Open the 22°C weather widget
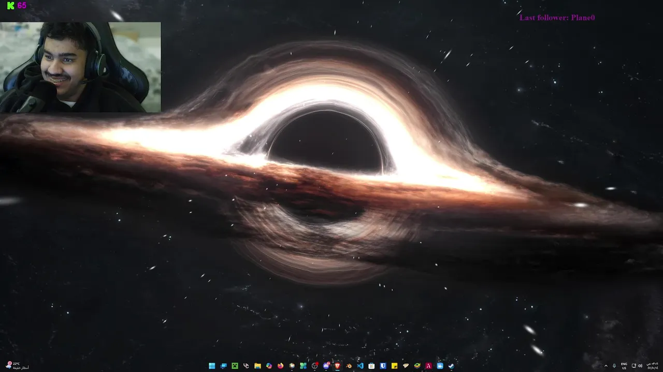Image resolution: width=663 pixels, height=372 pixels. click(17, 366)
